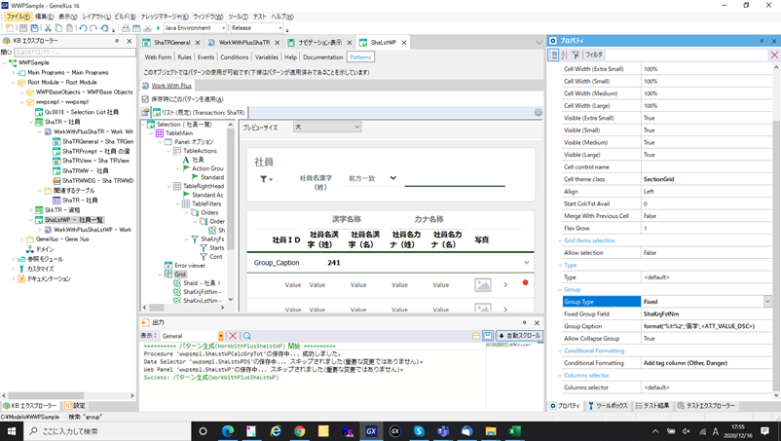Open Microsoft Edge from taskbar
This screenshot has width=781, height=441.
tap(228, 431)
